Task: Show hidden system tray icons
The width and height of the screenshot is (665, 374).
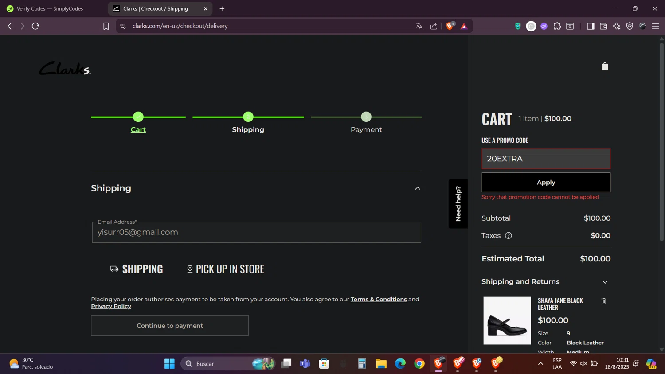Action: (x=540, y=364)
